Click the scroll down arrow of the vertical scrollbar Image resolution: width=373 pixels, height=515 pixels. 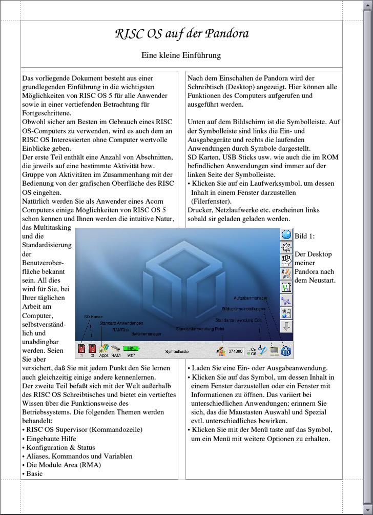[368, 511]
